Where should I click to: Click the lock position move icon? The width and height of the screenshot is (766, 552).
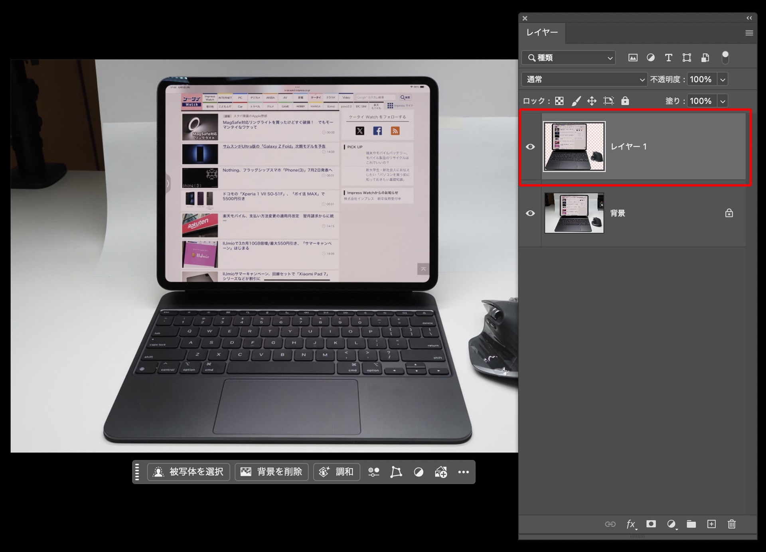click(592, 101)
